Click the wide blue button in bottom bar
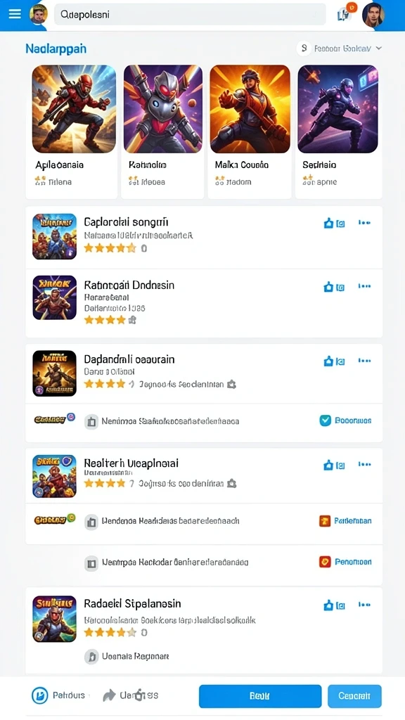The image size is (405, 720). pyautogui.click(x=260, y=696)
